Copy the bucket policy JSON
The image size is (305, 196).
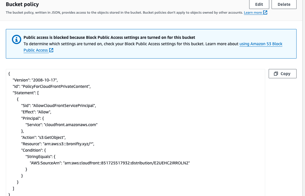[x=282, y=74]
